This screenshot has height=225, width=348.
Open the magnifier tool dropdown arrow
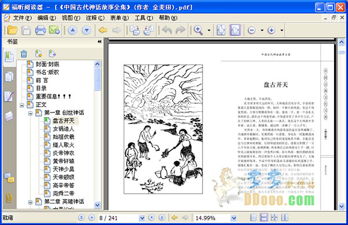pyautogui.click(x=209, y=30)
